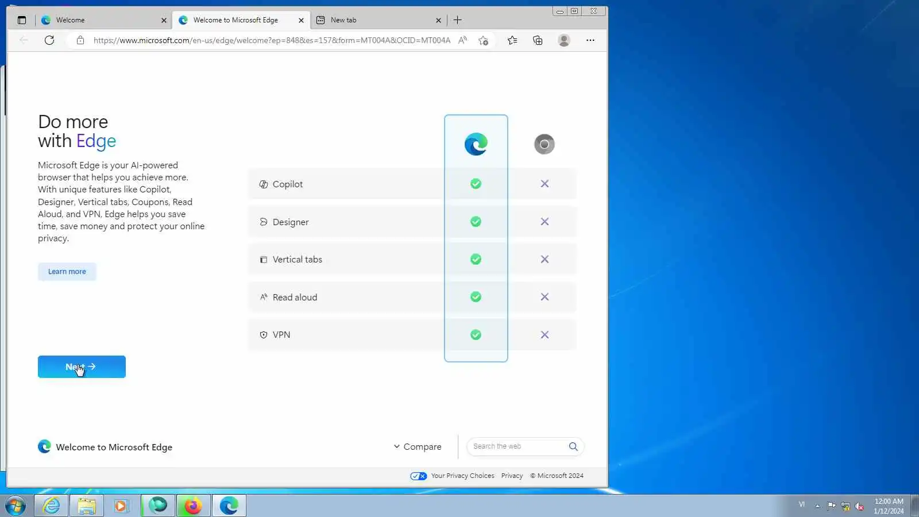Click the magnifier icon in the web search box
Viewport: 919px width, 517px height.
click(573, 446)
